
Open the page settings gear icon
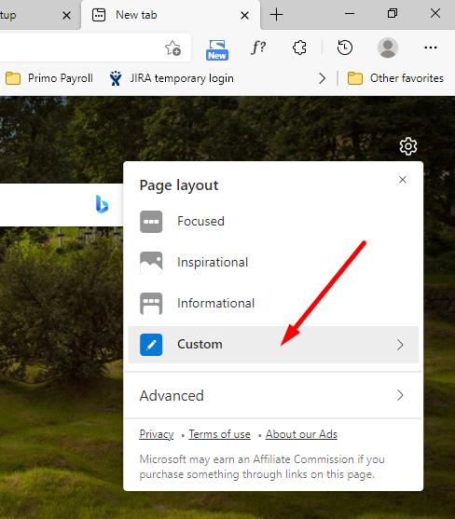click(408, 146)
